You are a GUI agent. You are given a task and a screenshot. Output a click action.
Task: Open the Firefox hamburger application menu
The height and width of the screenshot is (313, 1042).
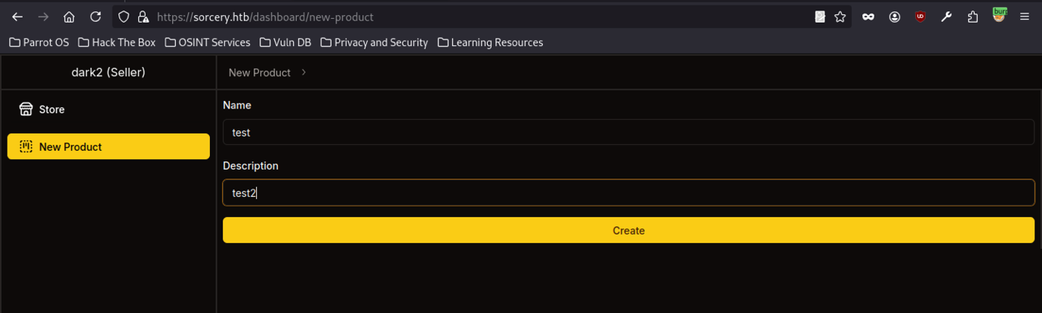[1025, 17]
